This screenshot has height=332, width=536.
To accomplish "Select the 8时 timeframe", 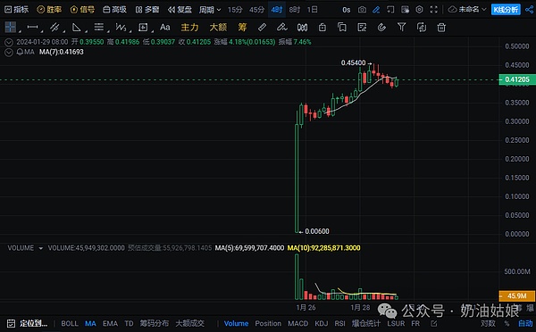I will click(294, 10).
